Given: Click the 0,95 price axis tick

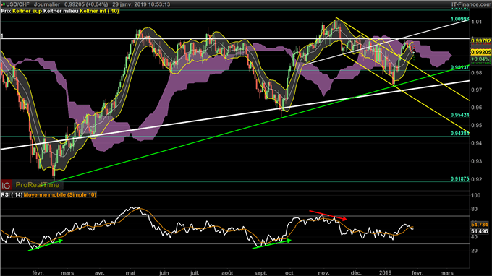Looking at the screenshot, I should (477, 125).
